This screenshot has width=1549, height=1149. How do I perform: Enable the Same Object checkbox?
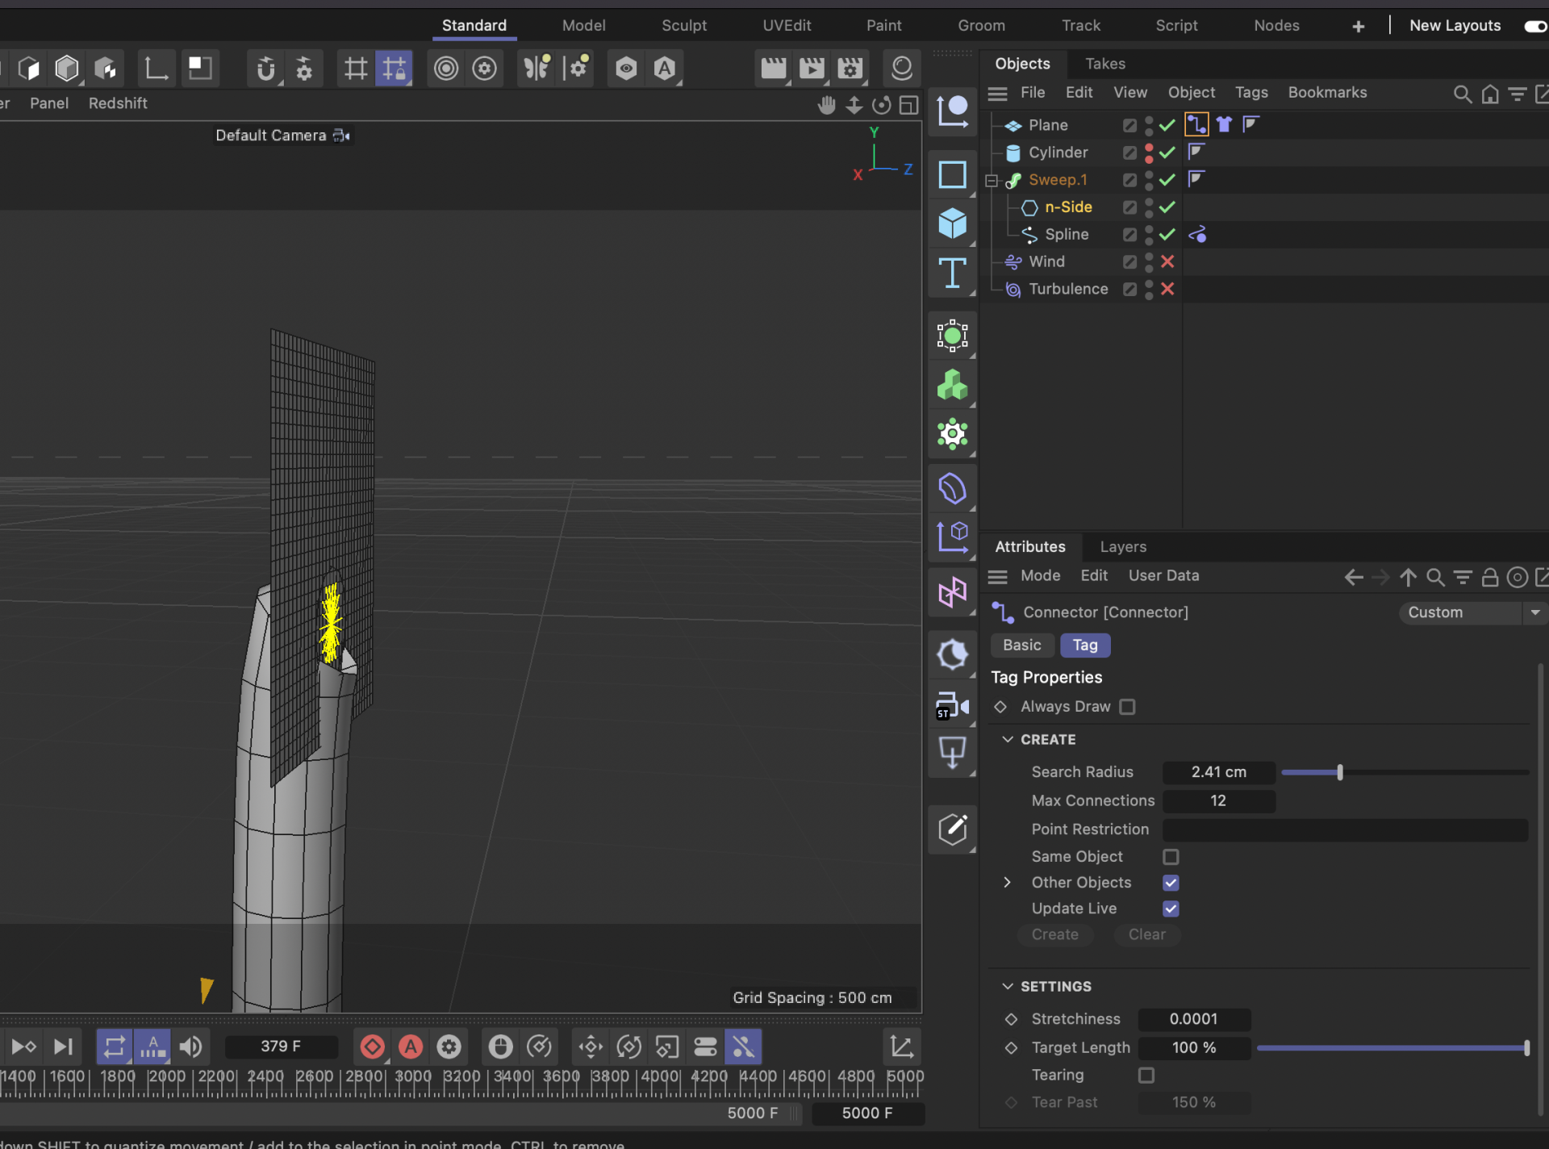tap(1171, 857)
